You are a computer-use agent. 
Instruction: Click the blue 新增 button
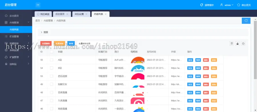[x=71, y=44]
